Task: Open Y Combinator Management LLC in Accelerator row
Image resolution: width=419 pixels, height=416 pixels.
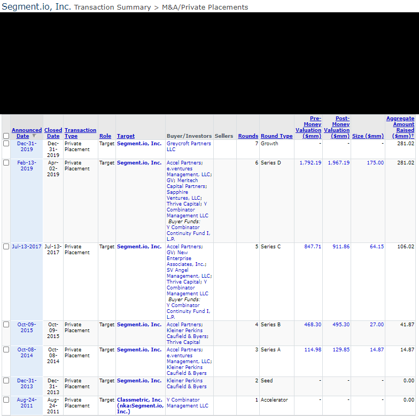Action: tap(187, 403)
